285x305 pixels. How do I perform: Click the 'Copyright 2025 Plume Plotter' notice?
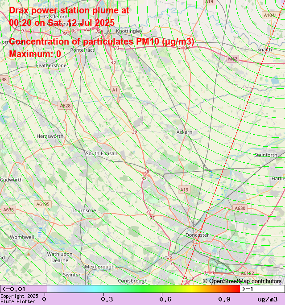pos(19,299)
